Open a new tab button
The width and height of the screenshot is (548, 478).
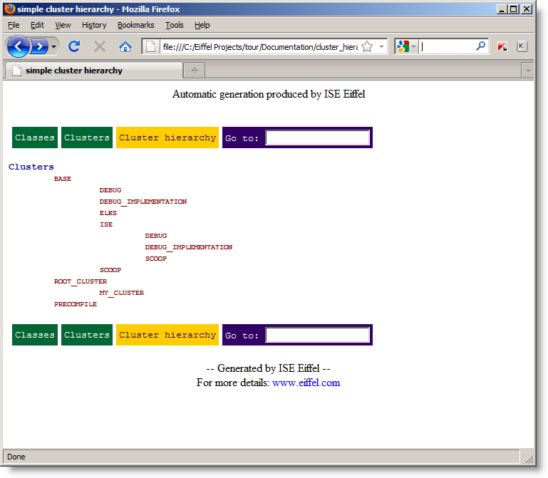(194, 71)
